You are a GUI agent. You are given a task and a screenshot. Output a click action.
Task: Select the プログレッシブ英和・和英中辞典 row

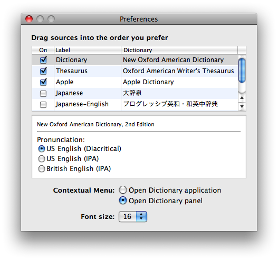(135, 104)
